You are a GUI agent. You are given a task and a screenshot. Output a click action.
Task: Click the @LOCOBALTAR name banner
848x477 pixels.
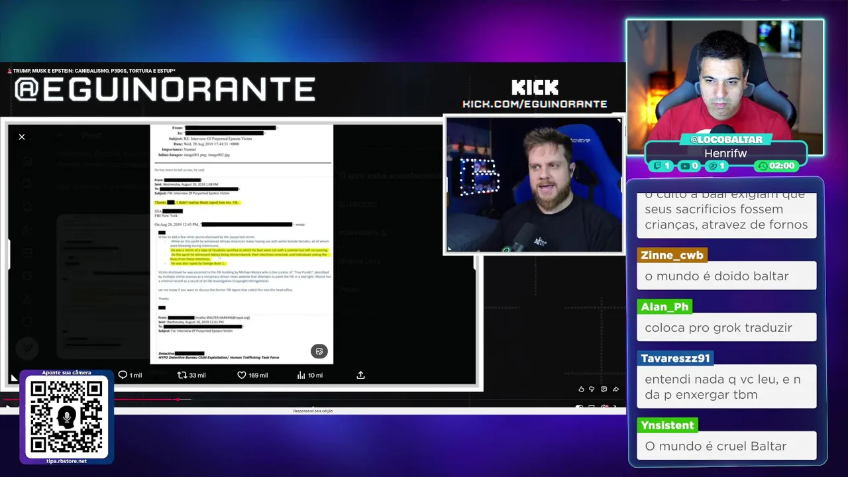(x=725, y=140)
